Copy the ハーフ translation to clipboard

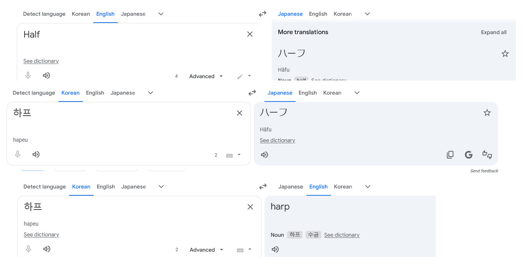[450, 155]
